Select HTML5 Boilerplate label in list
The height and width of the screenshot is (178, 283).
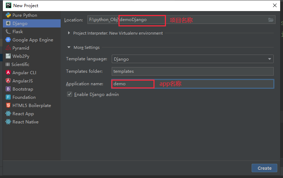tap(32, 105)
